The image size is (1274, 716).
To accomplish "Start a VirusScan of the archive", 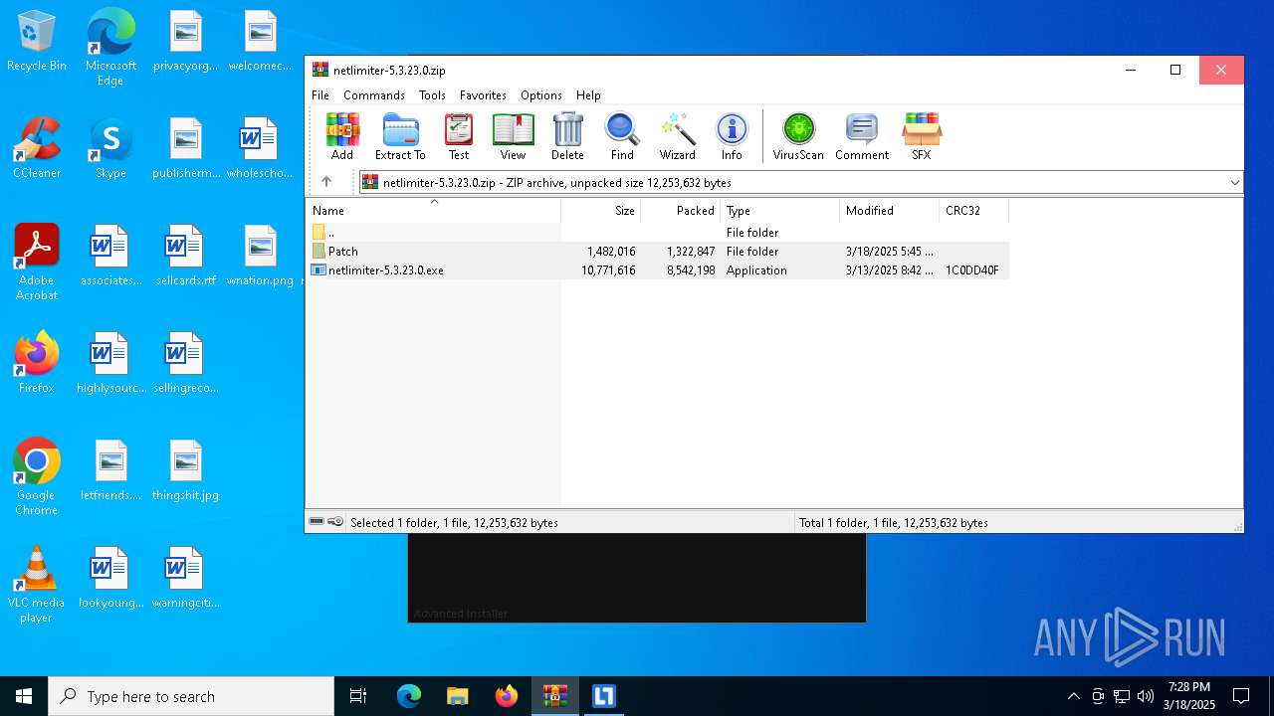I will point(798,136).
